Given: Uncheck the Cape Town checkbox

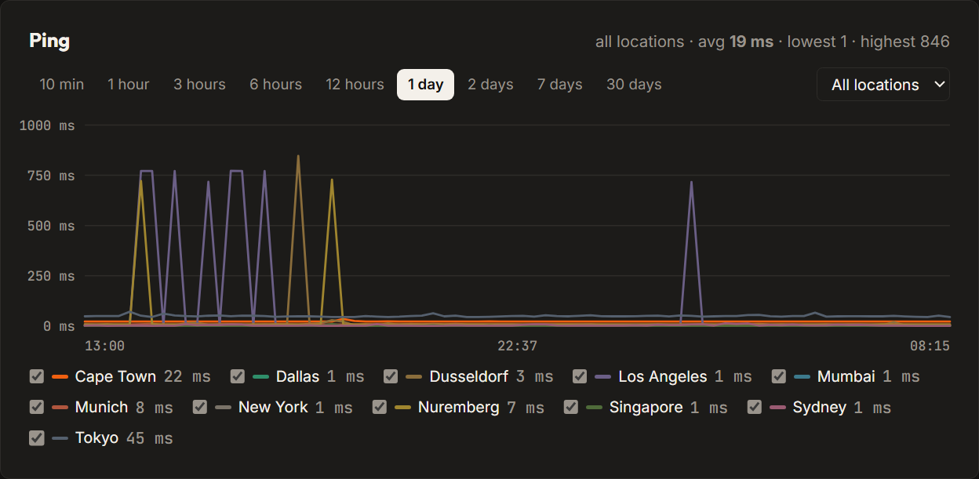Looking at the screenshot, I should [36, 376].
